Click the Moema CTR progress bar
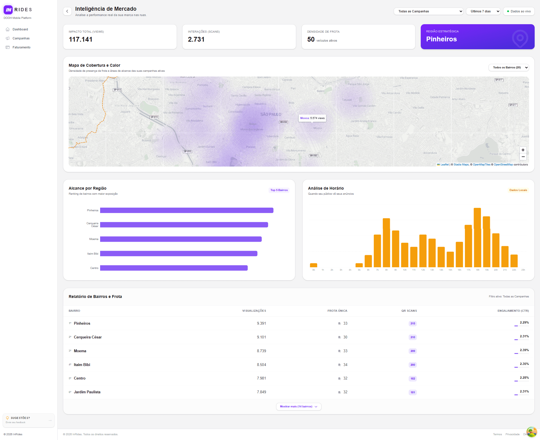This screenshot has height=440, width=540. [x=521, y=353]
